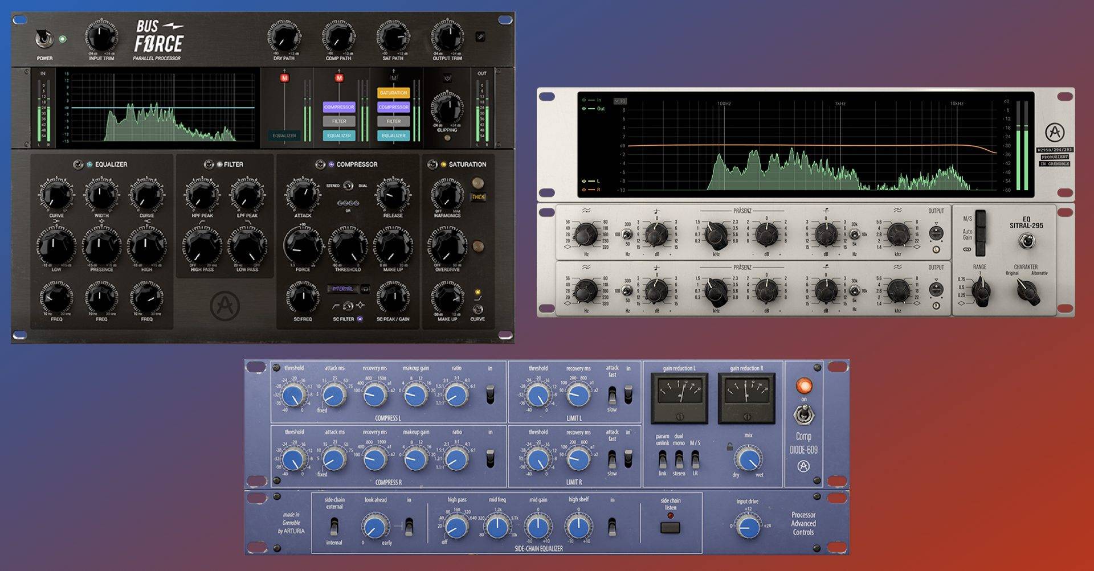Flip the Bus Force POWER toggle switch
The height and width of the screenshot is (571, 1094).
[44, 39]
